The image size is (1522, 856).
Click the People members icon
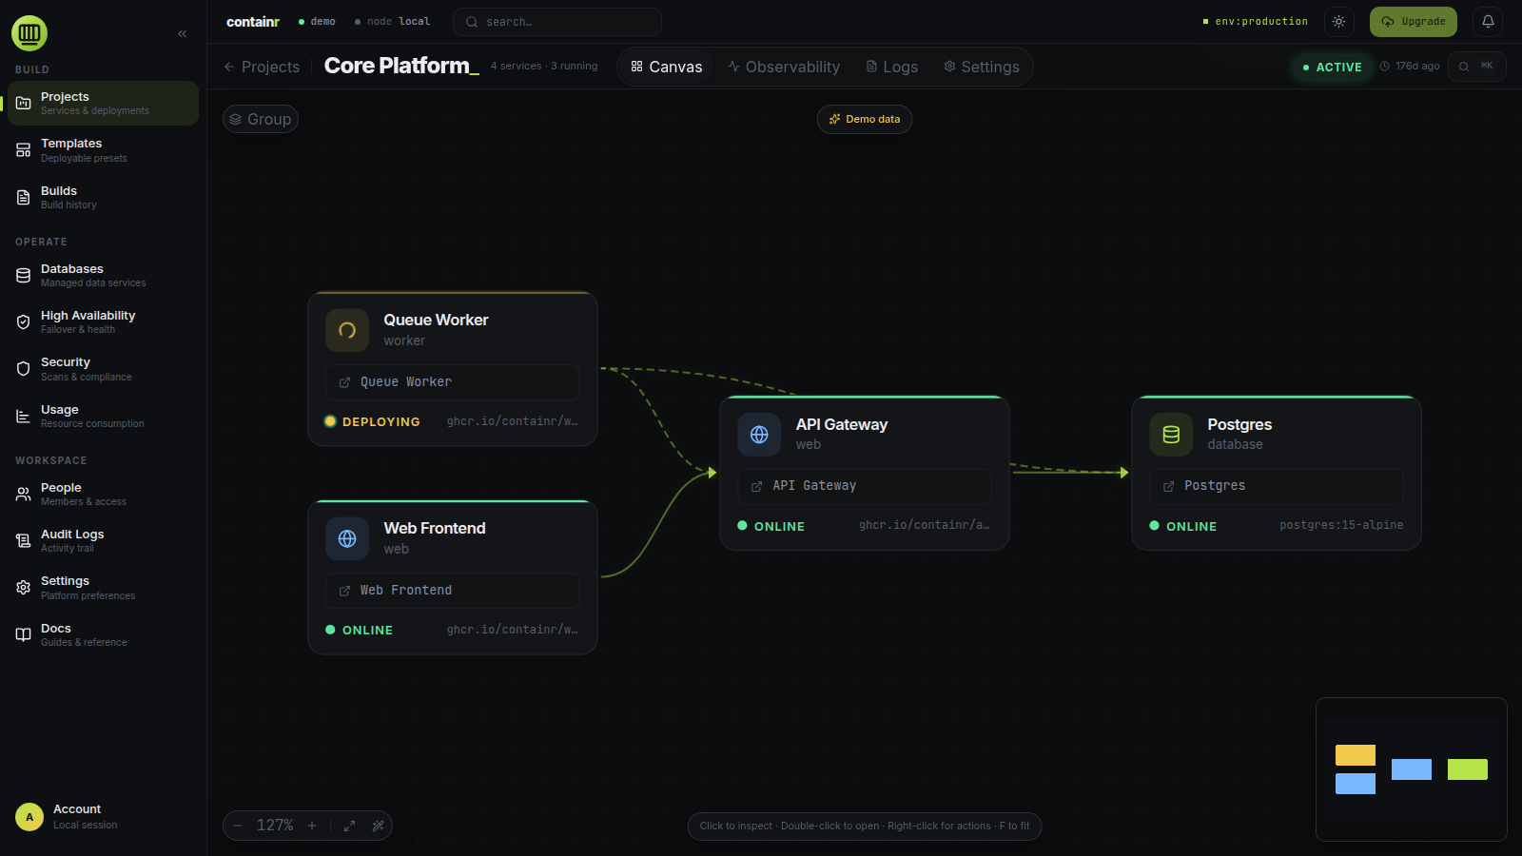click(24, 495)
